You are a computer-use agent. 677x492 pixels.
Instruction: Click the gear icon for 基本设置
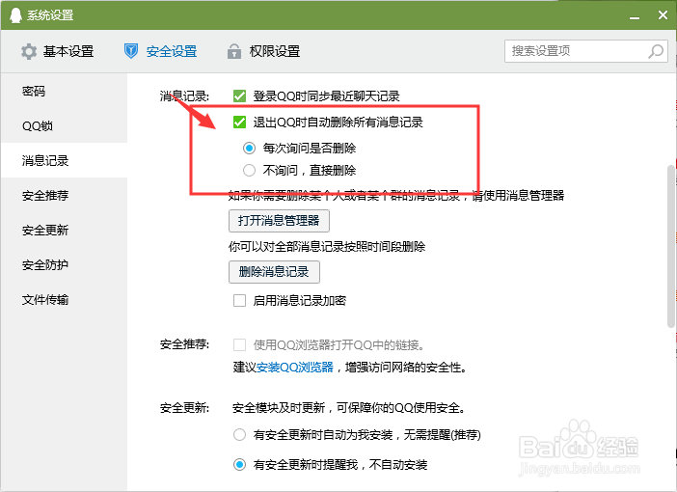[x=29, y=51]
